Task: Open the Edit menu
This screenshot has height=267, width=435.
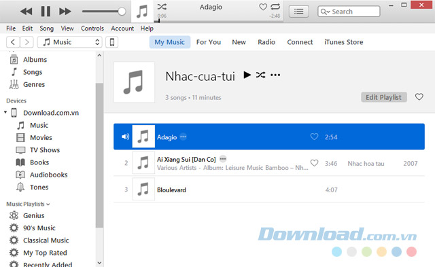Action: point(27,29)
